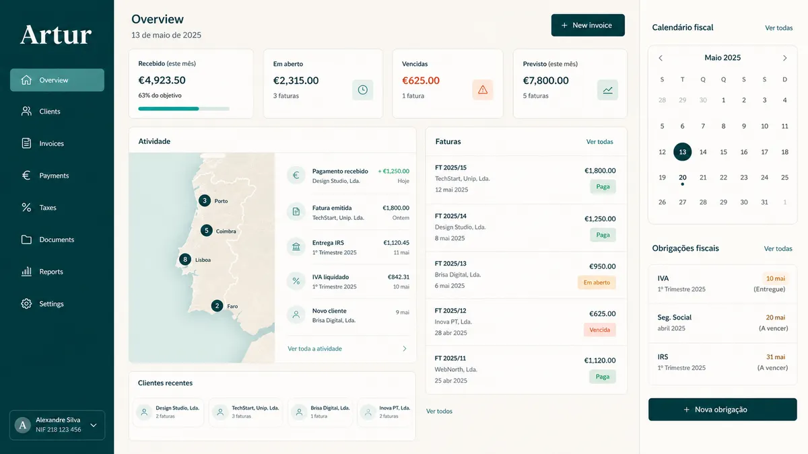The height and width of the screenshot is (454, 808).
Task: Click Ver todas link in Faturas panel
Action: pos(600,142)
